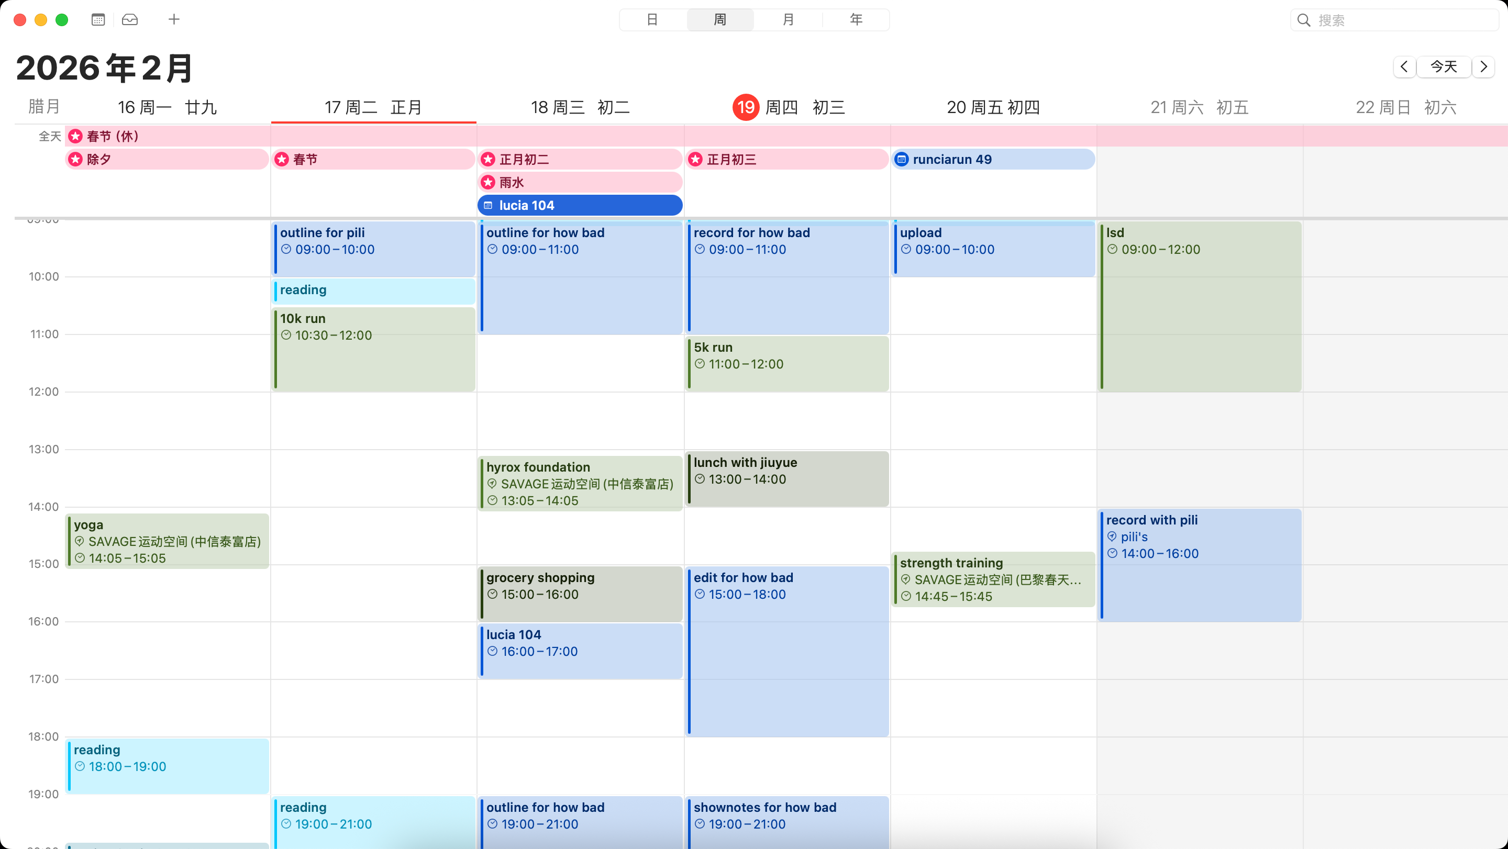The image size is (1508, 849).
Task: Click the plus icon to add event
Action: [174, 19]
